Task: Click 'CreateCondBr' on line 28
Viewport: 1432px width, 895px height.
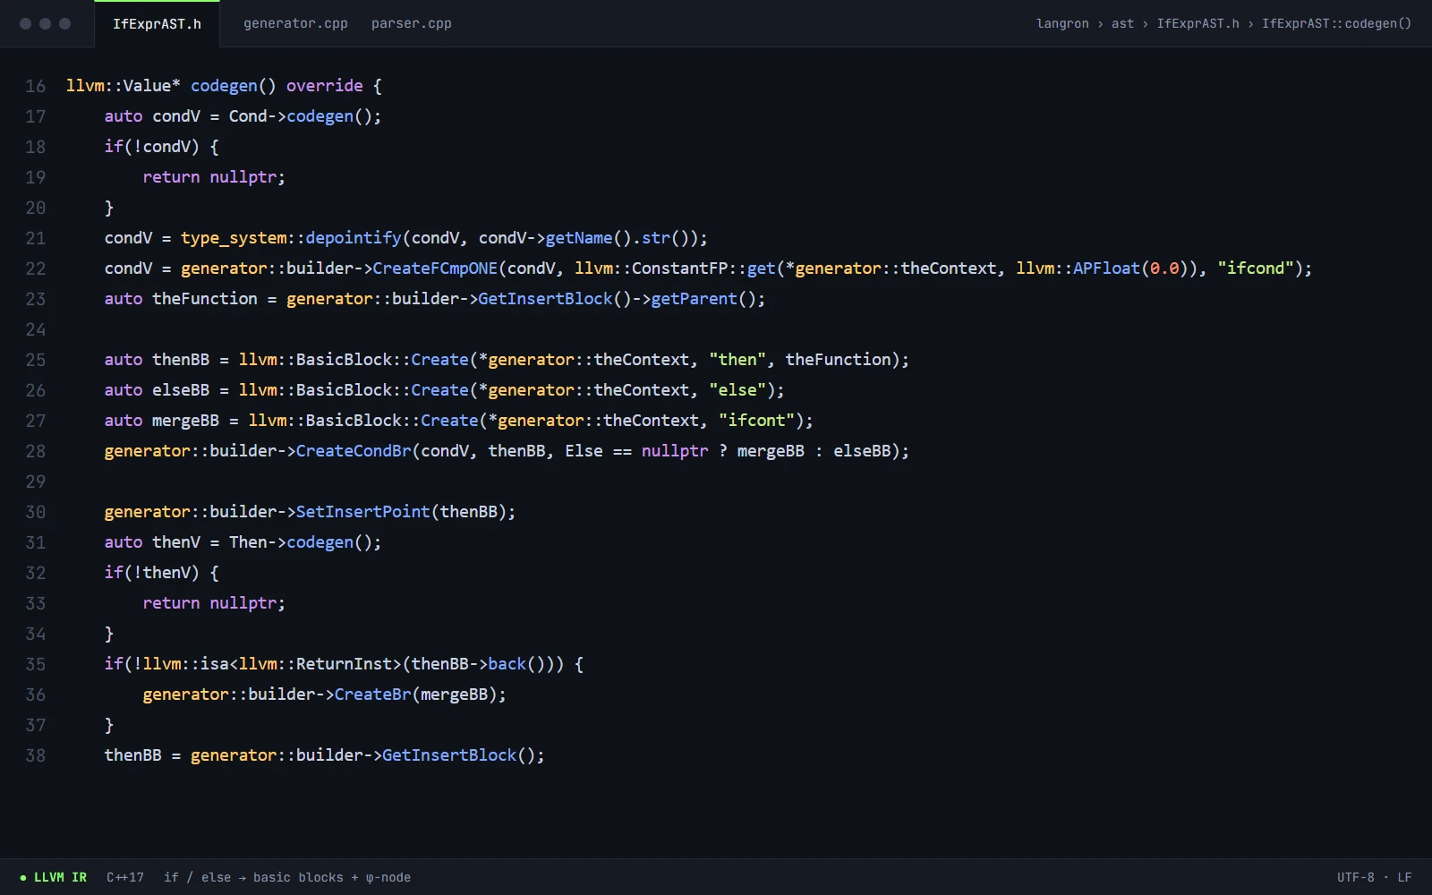Action: coord(354,451)
